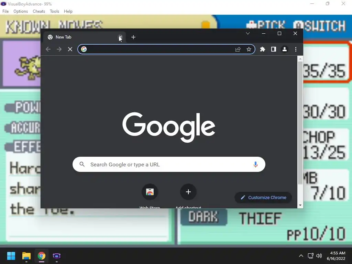Image resolution: width=352 pixels, height=264 pixels.
Task: Click the Chrome taskbar icon
Action: pyautogui.click(x=41, y=256)
